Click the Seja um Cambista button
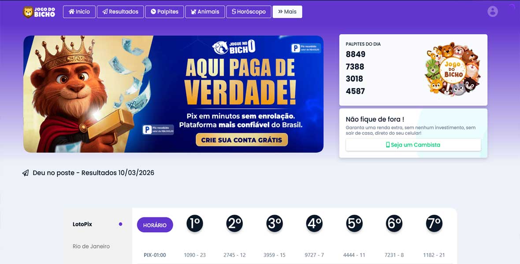Screen dimensions: 520x264 click(x=413, y=145)
